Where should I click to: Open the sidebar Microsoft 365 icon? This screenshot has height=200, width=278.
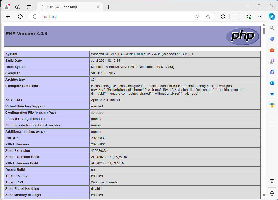coord(272,72)
